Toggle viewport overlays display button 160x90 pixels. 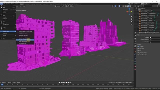(119, 6)
